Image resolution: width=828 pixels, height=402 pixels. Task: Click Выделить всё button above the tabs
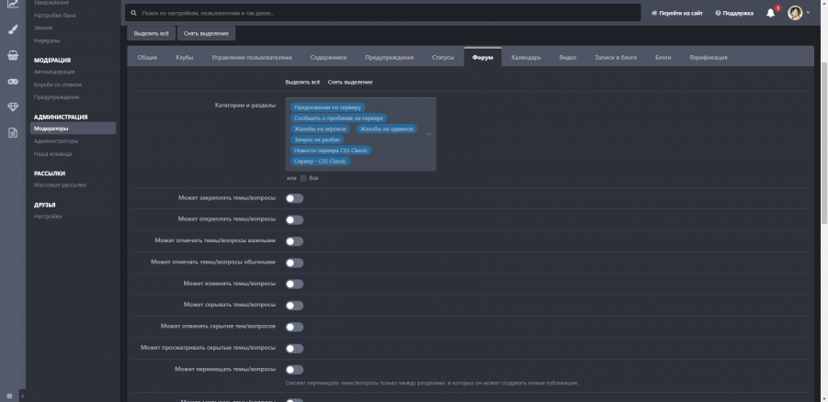coord(151,33)
